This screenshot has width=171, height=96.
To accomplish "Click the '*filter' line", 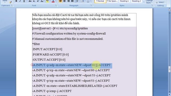I will pos(36,44).
